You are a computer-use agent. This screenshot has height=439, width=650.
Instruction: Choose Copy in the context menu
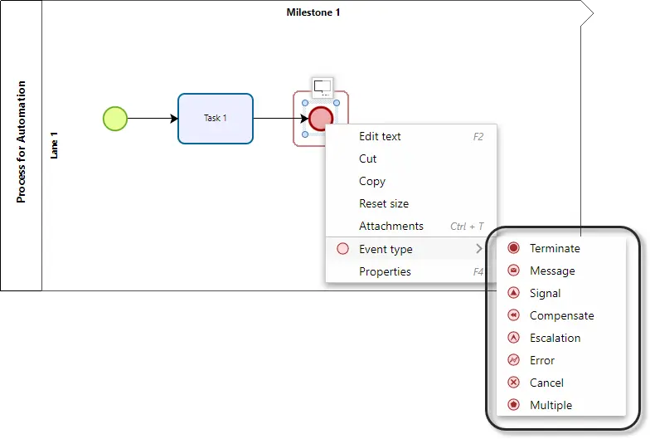pos(411,181)
